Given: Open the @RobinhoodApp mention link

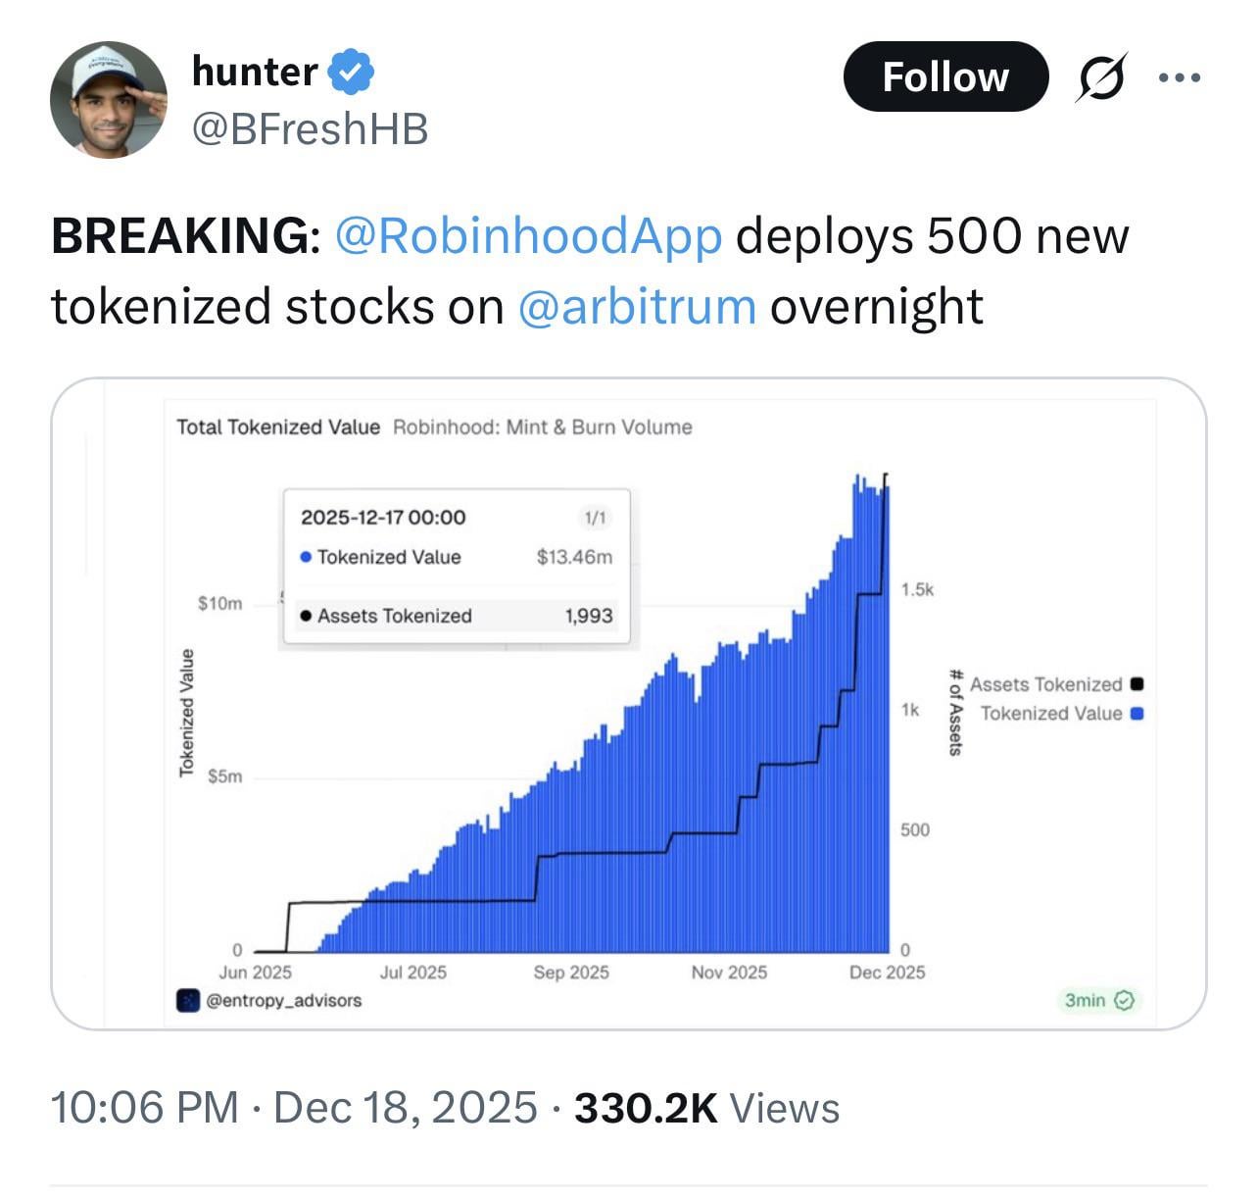Looking at the screenshot, I should coord(528,235).
